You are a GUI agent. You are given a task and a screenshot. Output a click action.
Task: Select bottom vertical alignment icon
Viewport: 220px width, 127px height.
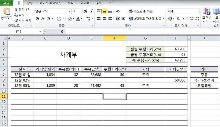[110, 11]
